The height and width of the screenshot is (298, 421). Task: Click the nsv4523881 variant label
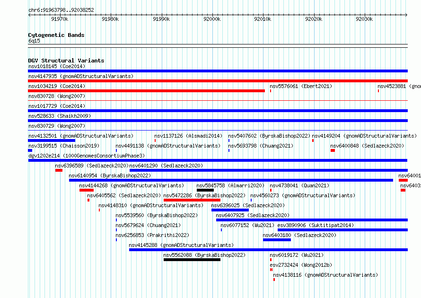point(399,86)
